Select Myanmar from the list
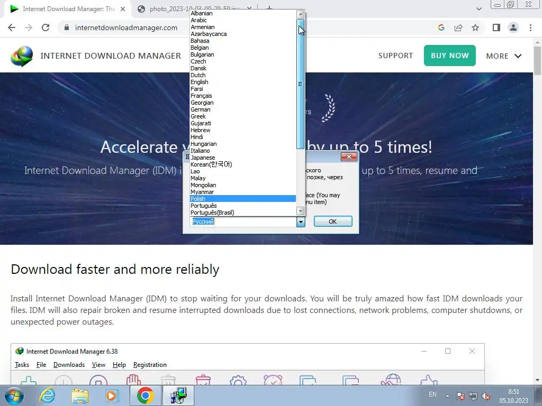This screenshot has height=406, width=542. coord(242,192)
